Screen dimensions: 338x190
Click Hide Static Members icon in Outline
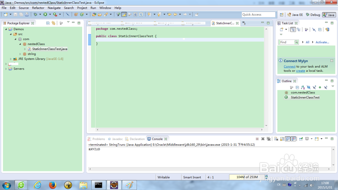pyautogui.click(x=314, y=87)
